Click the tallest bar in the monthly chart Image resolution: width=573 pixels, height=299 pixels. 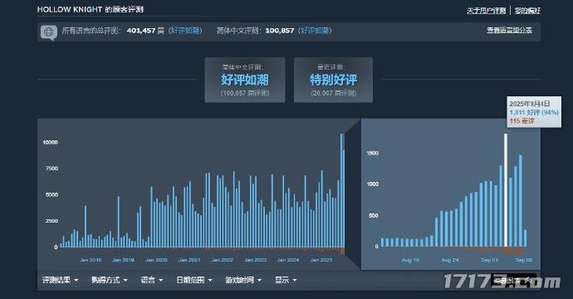click(x=341, y=190)
